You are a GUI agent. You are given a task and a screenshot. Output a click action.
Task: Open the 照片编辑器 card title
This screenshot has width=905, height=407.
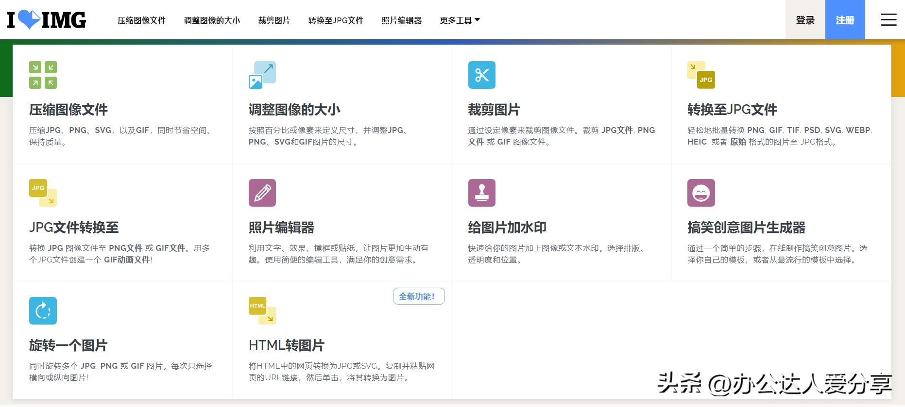click(281, 228)
